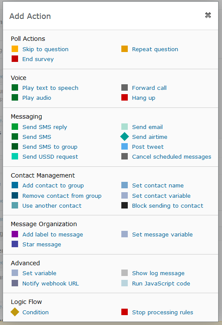Click the blue square beside Post tweet

pyautogui.click(x=124, y=147)
